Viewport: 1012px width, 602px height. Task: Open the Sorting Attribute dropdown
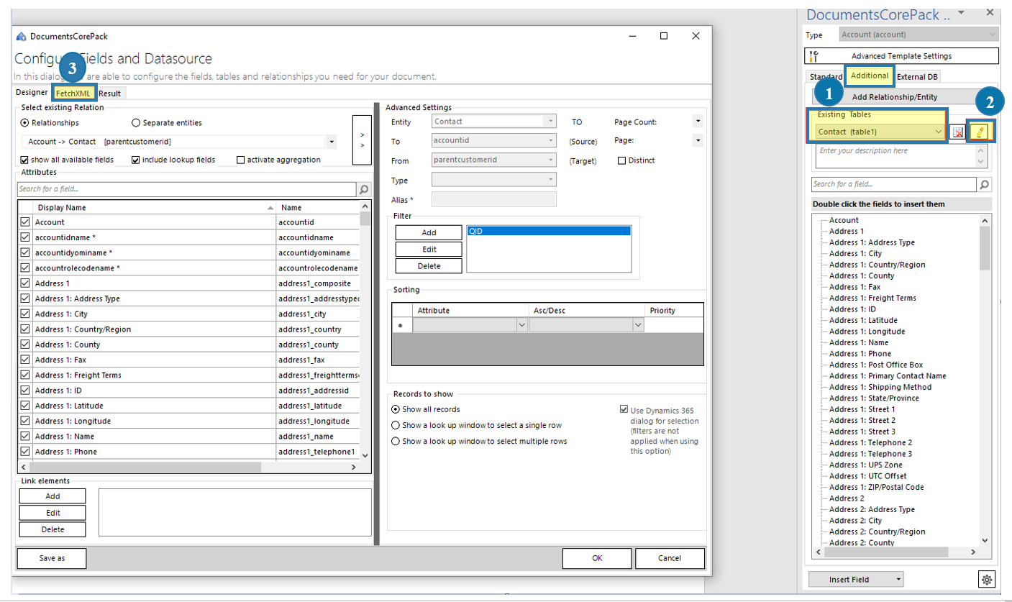522,325
